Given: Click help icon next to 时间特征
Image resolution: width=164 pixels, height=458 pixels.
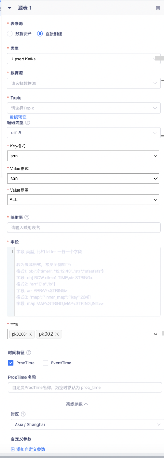Looking at the screenshot, I should pyautogui.click(x=29, y=352).
